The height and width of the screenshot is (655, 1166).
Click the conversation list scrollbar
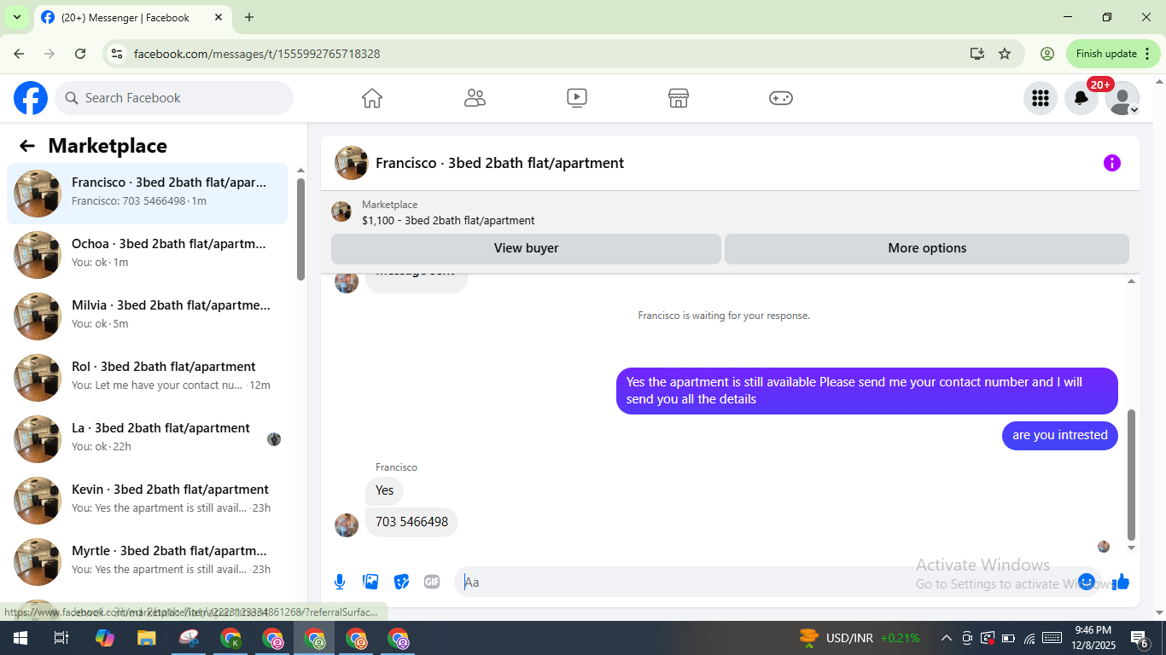300,229
